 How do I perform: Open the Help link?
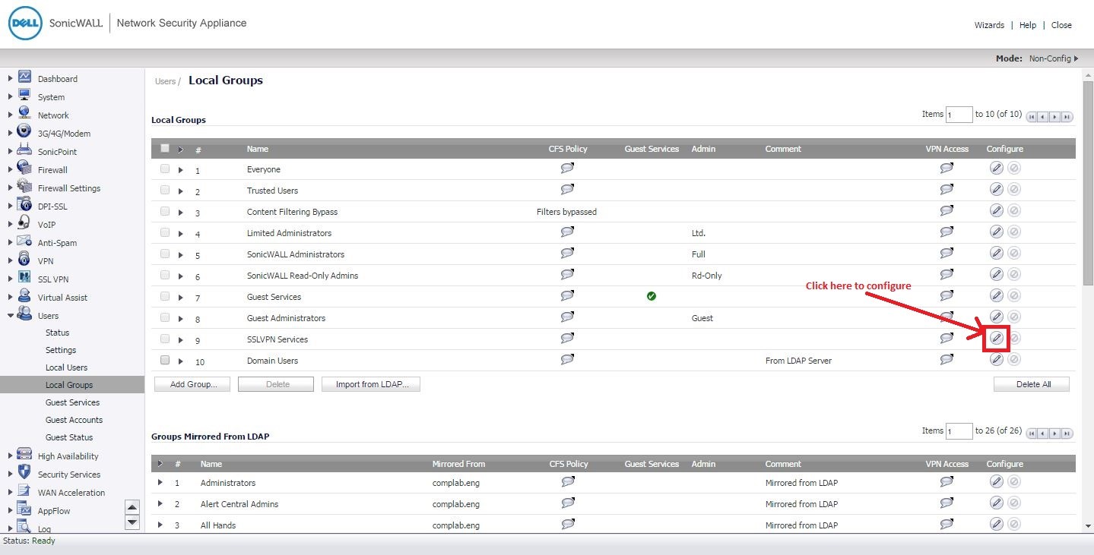[x=1028, y=25]
